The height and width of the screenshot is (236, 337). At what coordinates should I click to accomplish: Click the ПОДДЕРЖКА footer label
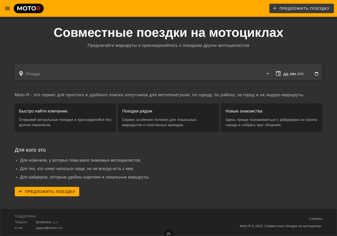coord(25,216)
